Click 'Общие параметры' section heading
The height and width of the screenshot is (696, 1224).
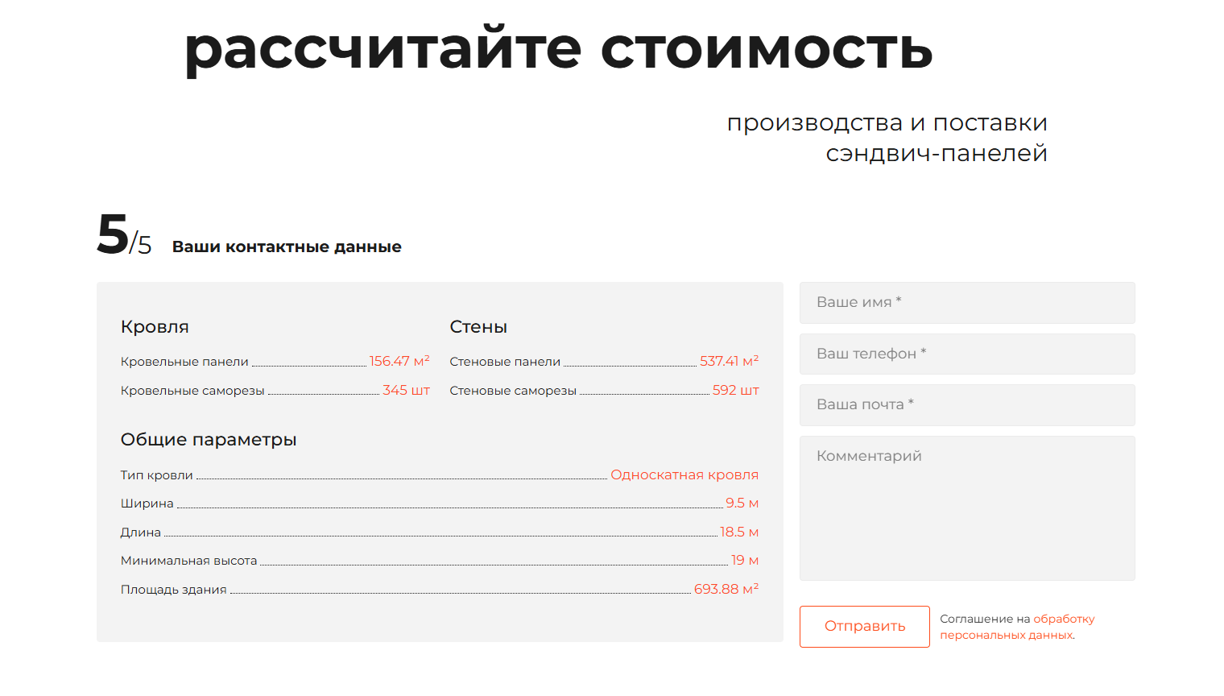click(x=209, y=440)
